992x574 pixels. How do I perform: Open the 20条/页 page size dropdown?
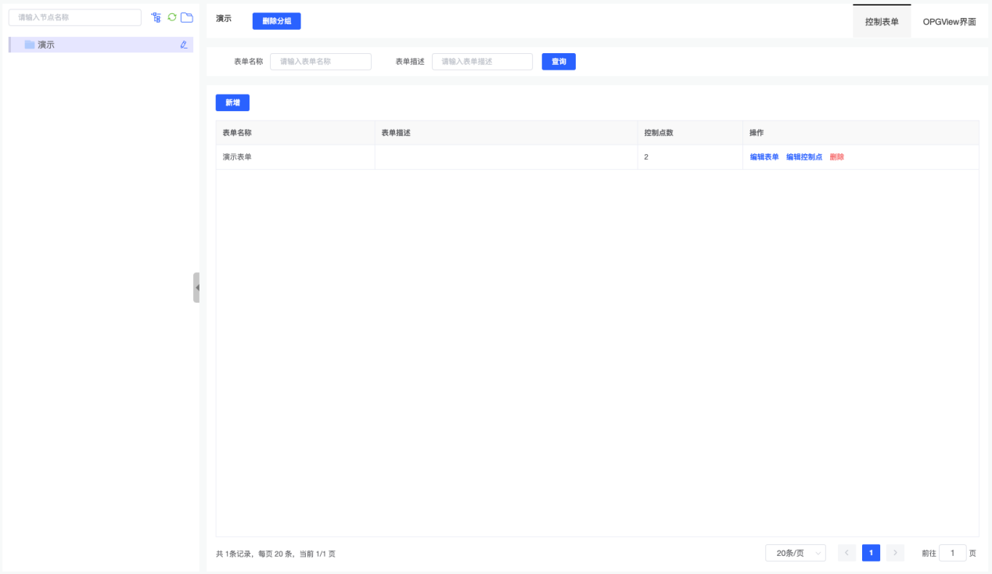tap(795, 553)
